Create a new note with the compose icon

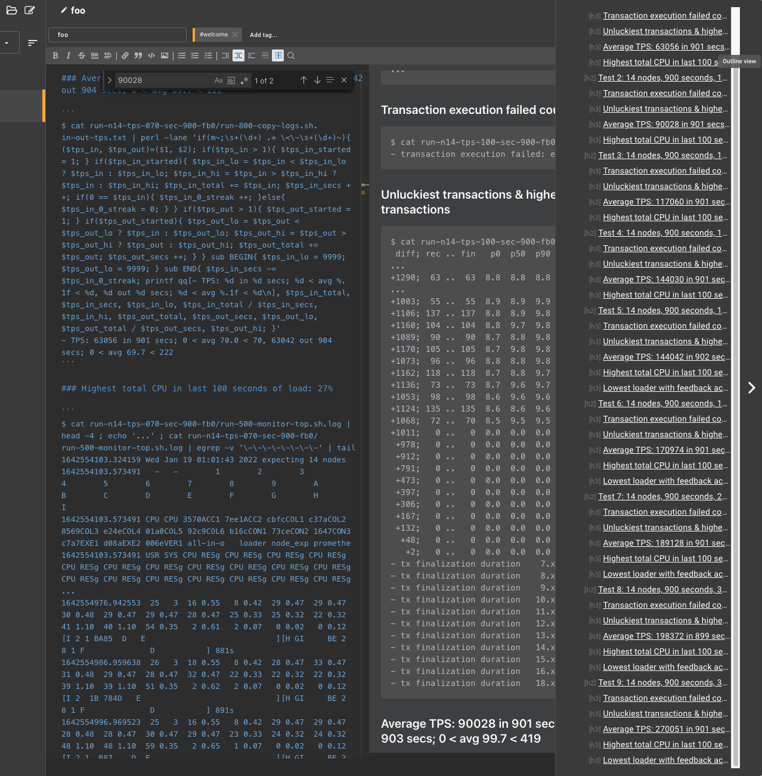30,10
